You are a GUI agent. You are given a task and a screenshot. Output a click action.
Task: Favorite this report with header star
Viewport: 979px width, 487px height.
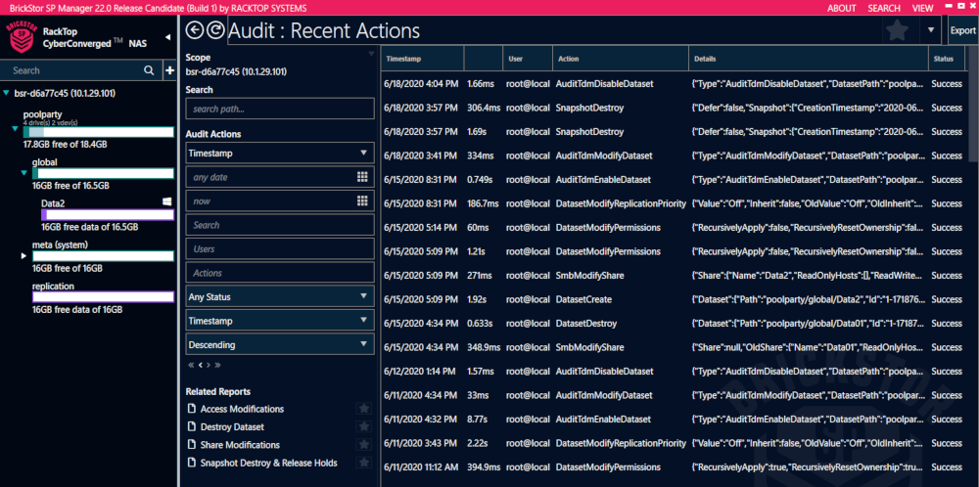896,30
